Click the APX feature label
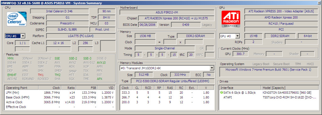322x115 pixels. (x=99, y=79)
